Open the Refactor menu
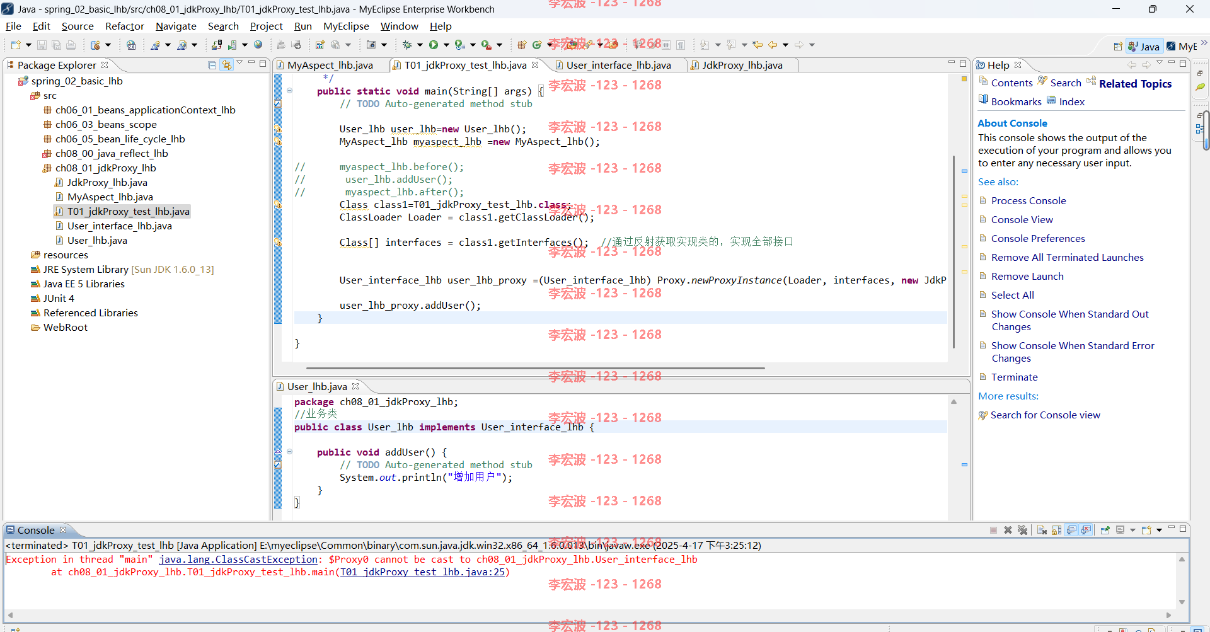Image resolution: width=1210 pixels, height=632 pixels. click(125, 26)
